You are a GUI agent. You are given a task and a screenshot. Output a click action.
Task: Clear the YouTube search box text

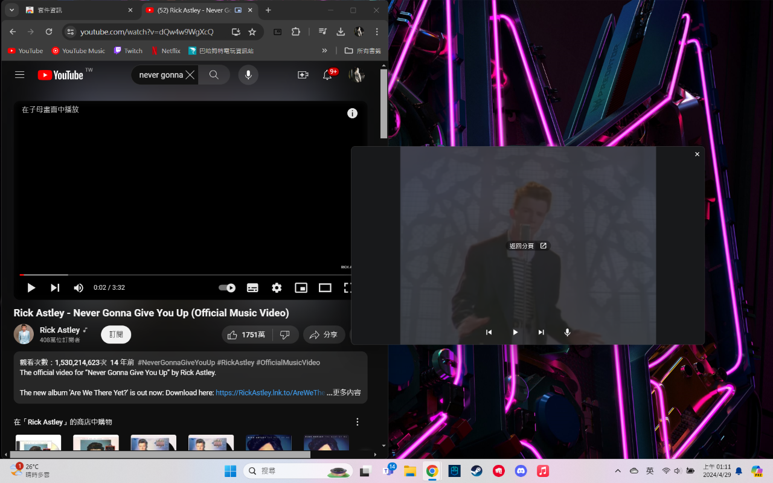[x=190, y=75]
